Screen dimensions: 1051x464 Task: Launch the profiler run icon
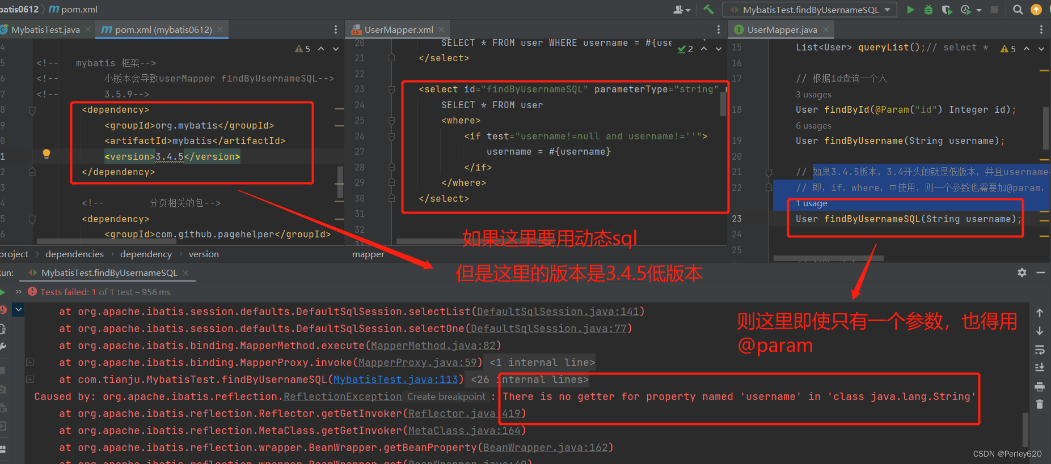(965, 10)
